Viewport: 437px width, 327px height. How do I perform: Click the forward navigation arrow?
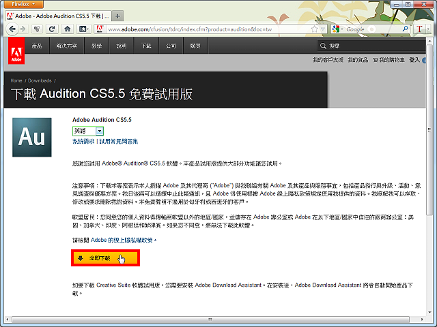[x=23, y=29]
